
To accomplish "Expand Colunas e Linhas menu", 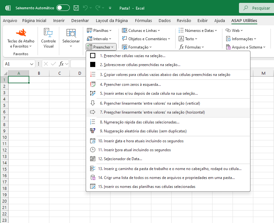I will click(x=141, y=30).
